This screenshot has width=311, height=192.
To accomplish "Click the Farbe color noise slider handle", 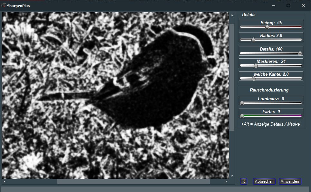I will [242, 116].
